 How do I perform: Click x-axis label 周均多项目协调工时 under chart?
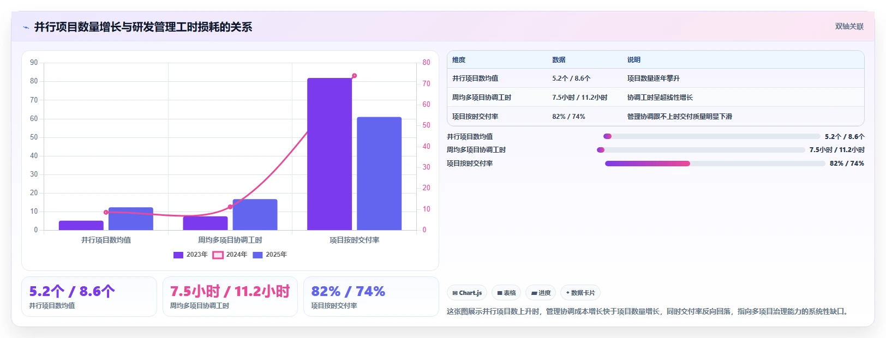point(230,240)
